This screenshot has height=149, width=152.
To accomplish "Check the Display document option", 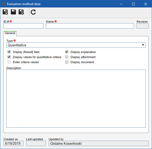I will coord(67,62).
